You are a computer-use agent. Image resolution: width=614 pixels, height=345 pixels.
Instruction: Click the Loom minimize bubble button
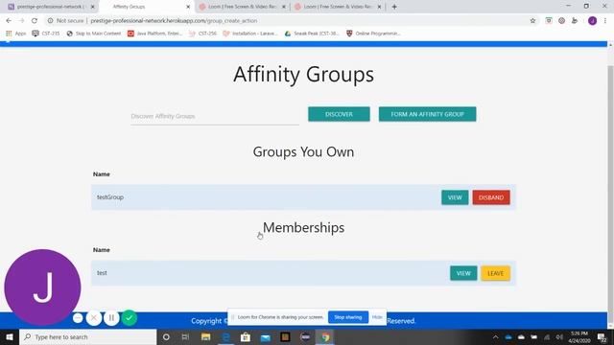click(78, 318)
